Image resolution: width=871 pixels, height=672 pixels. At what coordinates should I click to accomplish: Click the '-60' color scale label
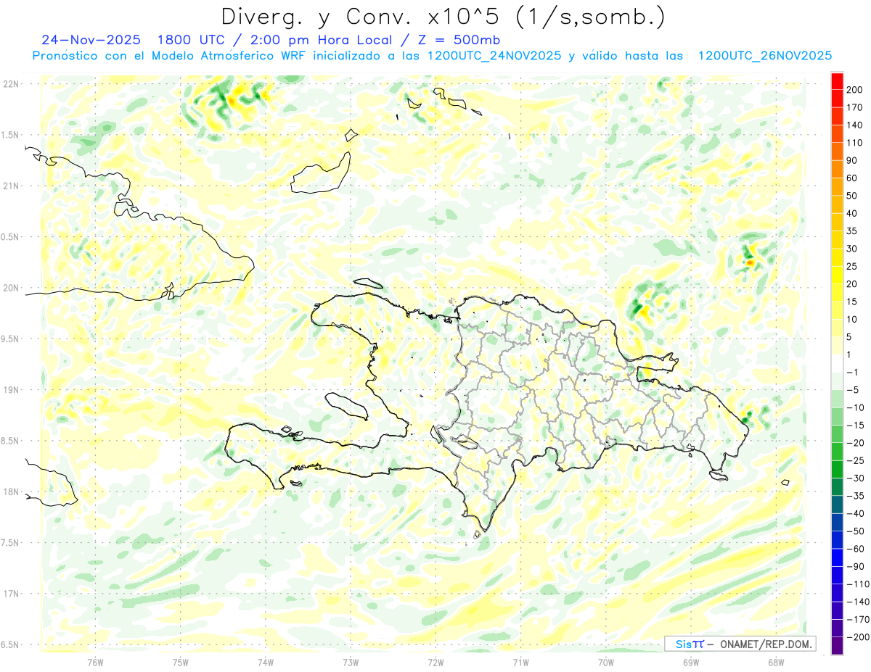click(856, 549)
